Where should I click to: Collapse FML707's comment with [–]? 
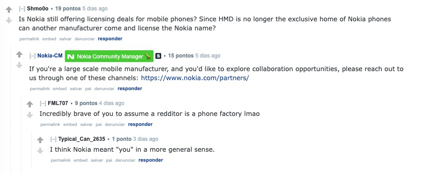tap(43, 103)
